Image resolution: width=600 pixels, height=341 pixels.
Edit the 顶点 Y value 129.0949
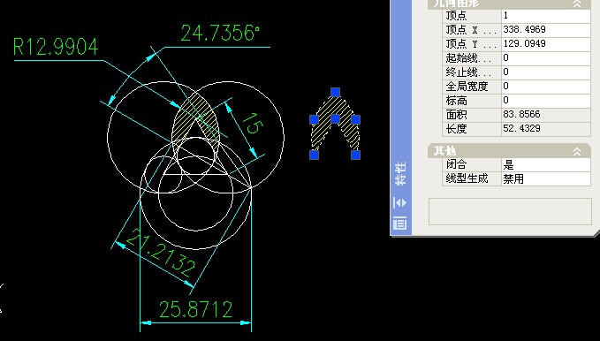click(546, 44)
